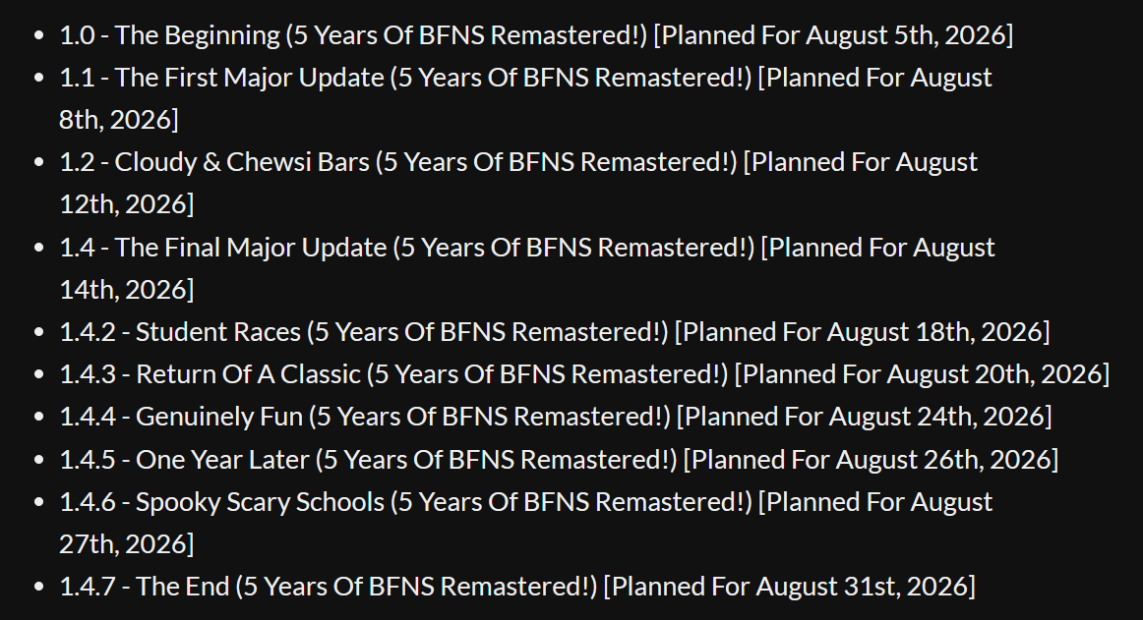The height and width of the screenshot is (620, 1143).
Task: Click the '14th, 2026]' wrapped line
Action: tap(126, 289)
